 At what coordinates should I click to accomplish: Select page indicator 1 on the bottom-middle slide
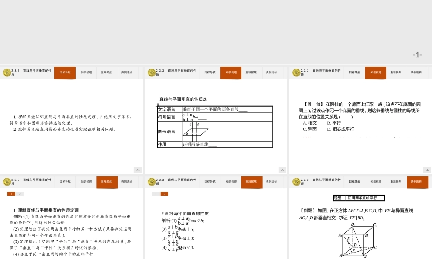click(x=155, y=194)
